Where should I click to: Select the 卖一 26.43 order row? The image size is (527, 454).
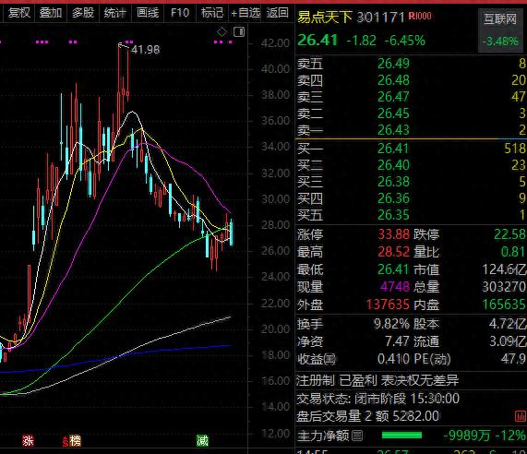[x=411, y=130]
